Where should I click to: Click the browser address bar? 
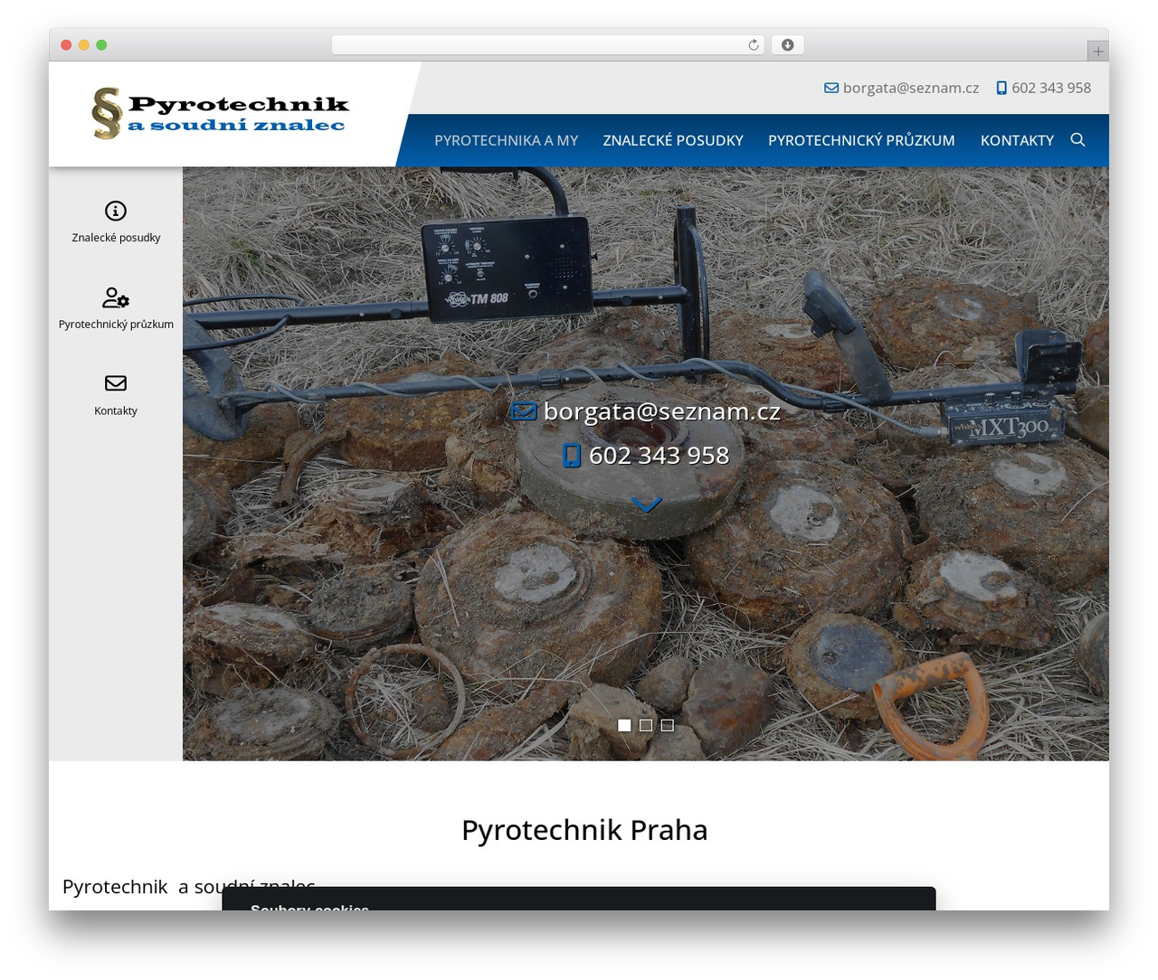(548, 45)
